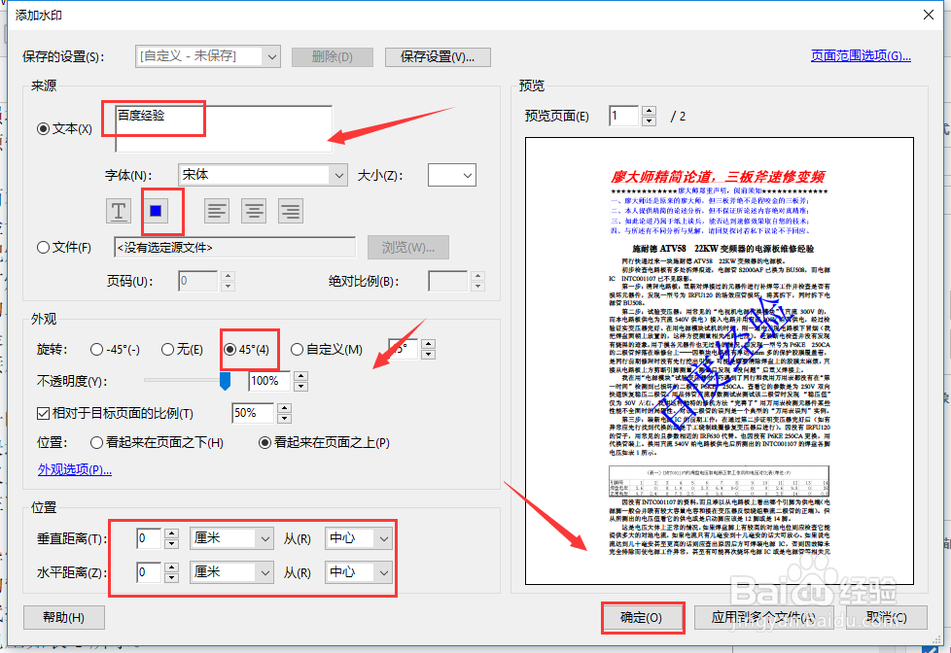Align the watermark text right

point(290,210)
